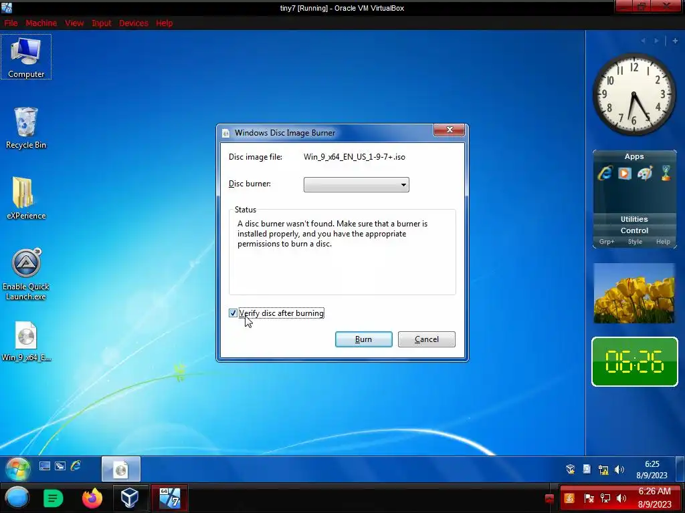Click the green digital clock gadget
The image size is (685, 513).
pos(634,361)
